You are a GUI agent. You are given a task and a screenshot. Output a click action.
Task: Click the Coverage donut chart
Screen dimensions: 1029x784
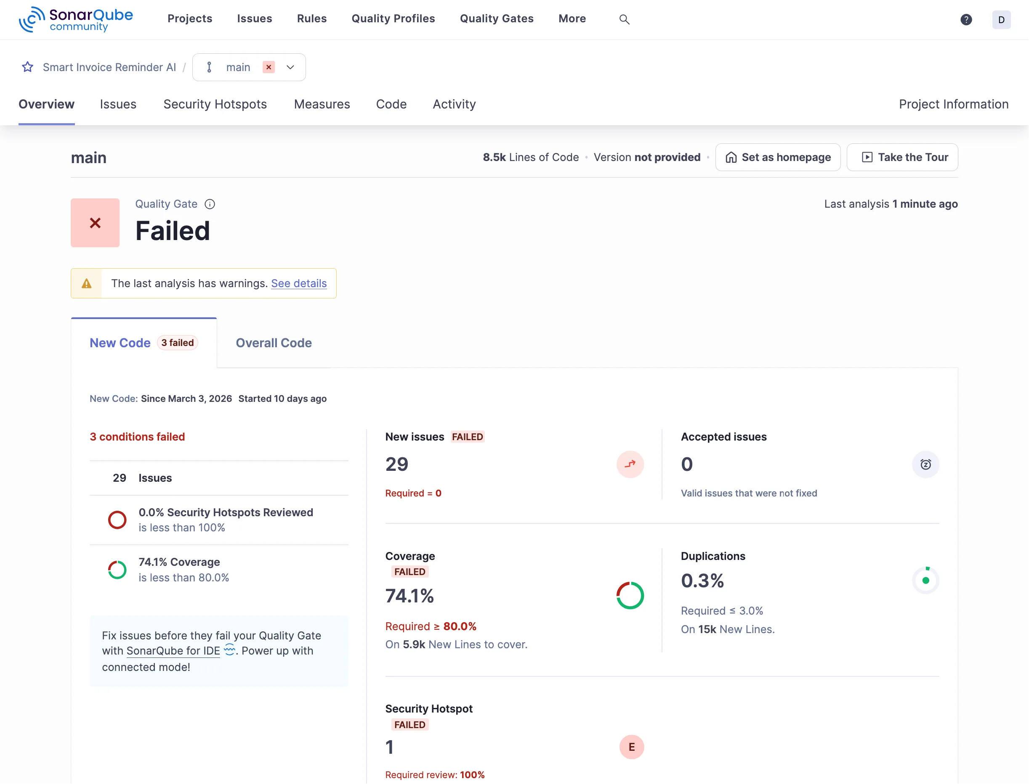630,595
